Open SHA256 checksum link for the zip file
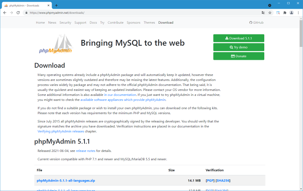 tap(223, 181)
